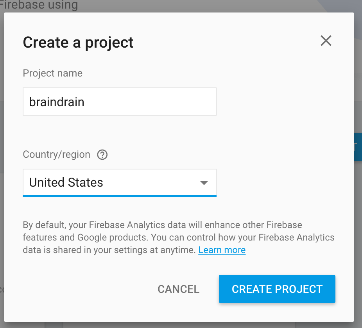Open the United States country dropdown
Viewport: 362px width, 328px height.
(x=120, y=183)
